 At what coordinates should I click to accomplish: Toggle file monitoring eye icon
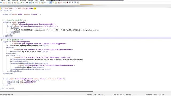pyautogui.click(x=64, y=2)
